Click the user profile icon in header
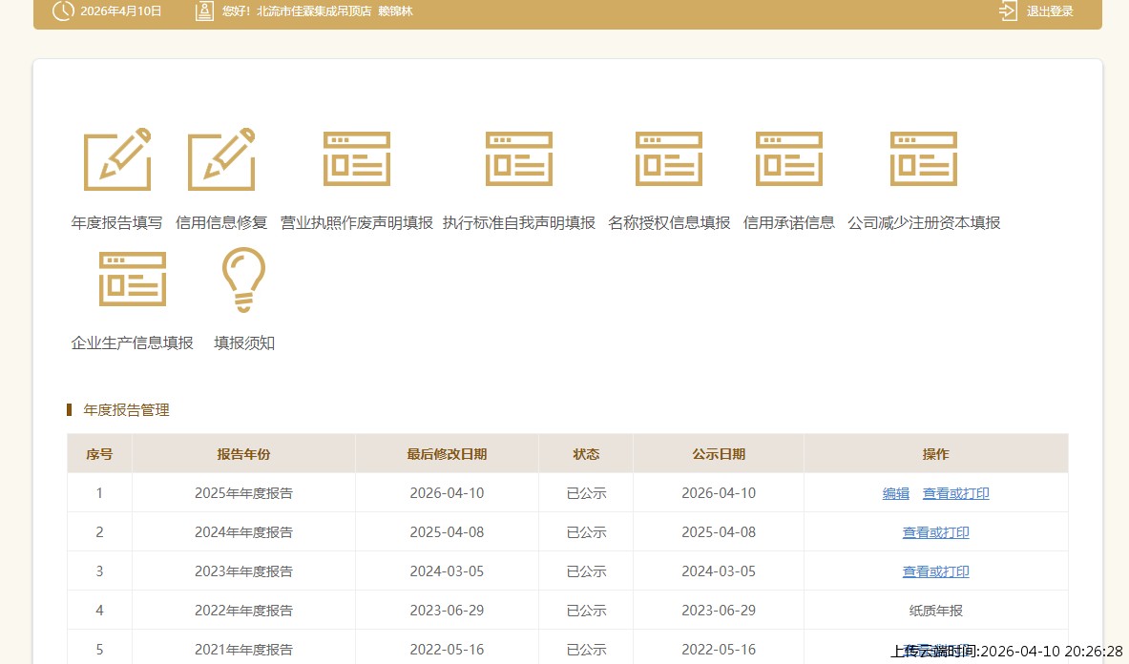The height and width of the screenshot is (664, 1129). [x=204, y=11]
